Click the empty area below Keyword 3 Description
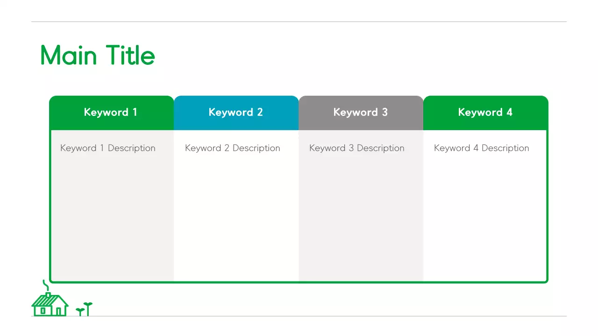 (361, 215)
